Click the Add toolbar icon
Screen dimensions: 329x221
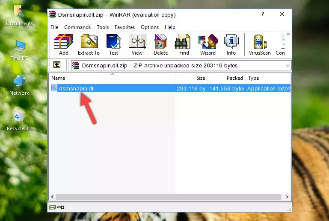63,44
